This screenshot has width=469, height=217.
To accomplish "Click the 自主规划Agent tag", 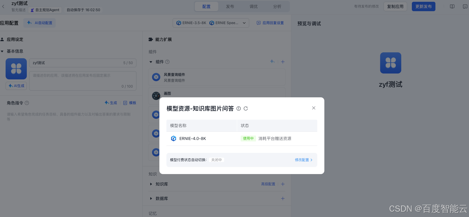I will tap(45, 10).
